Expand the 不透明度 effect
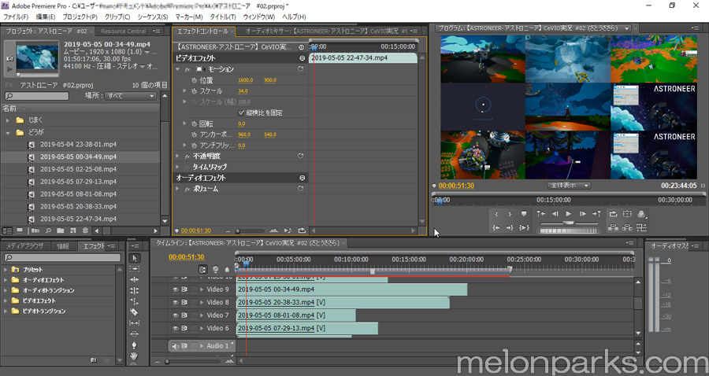 point(178,157)
